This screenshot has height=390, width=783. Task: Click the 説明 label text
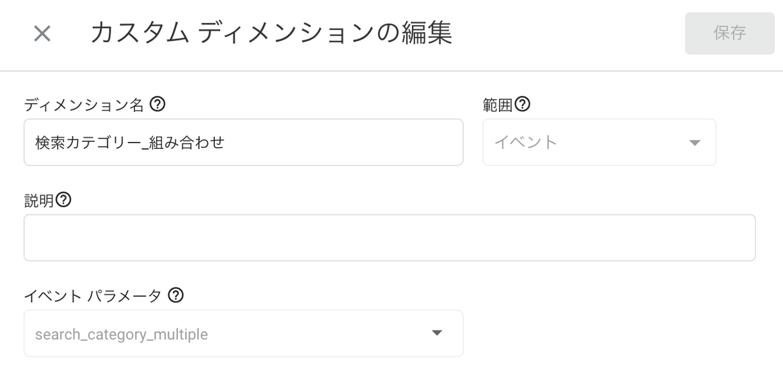[39, 200]
